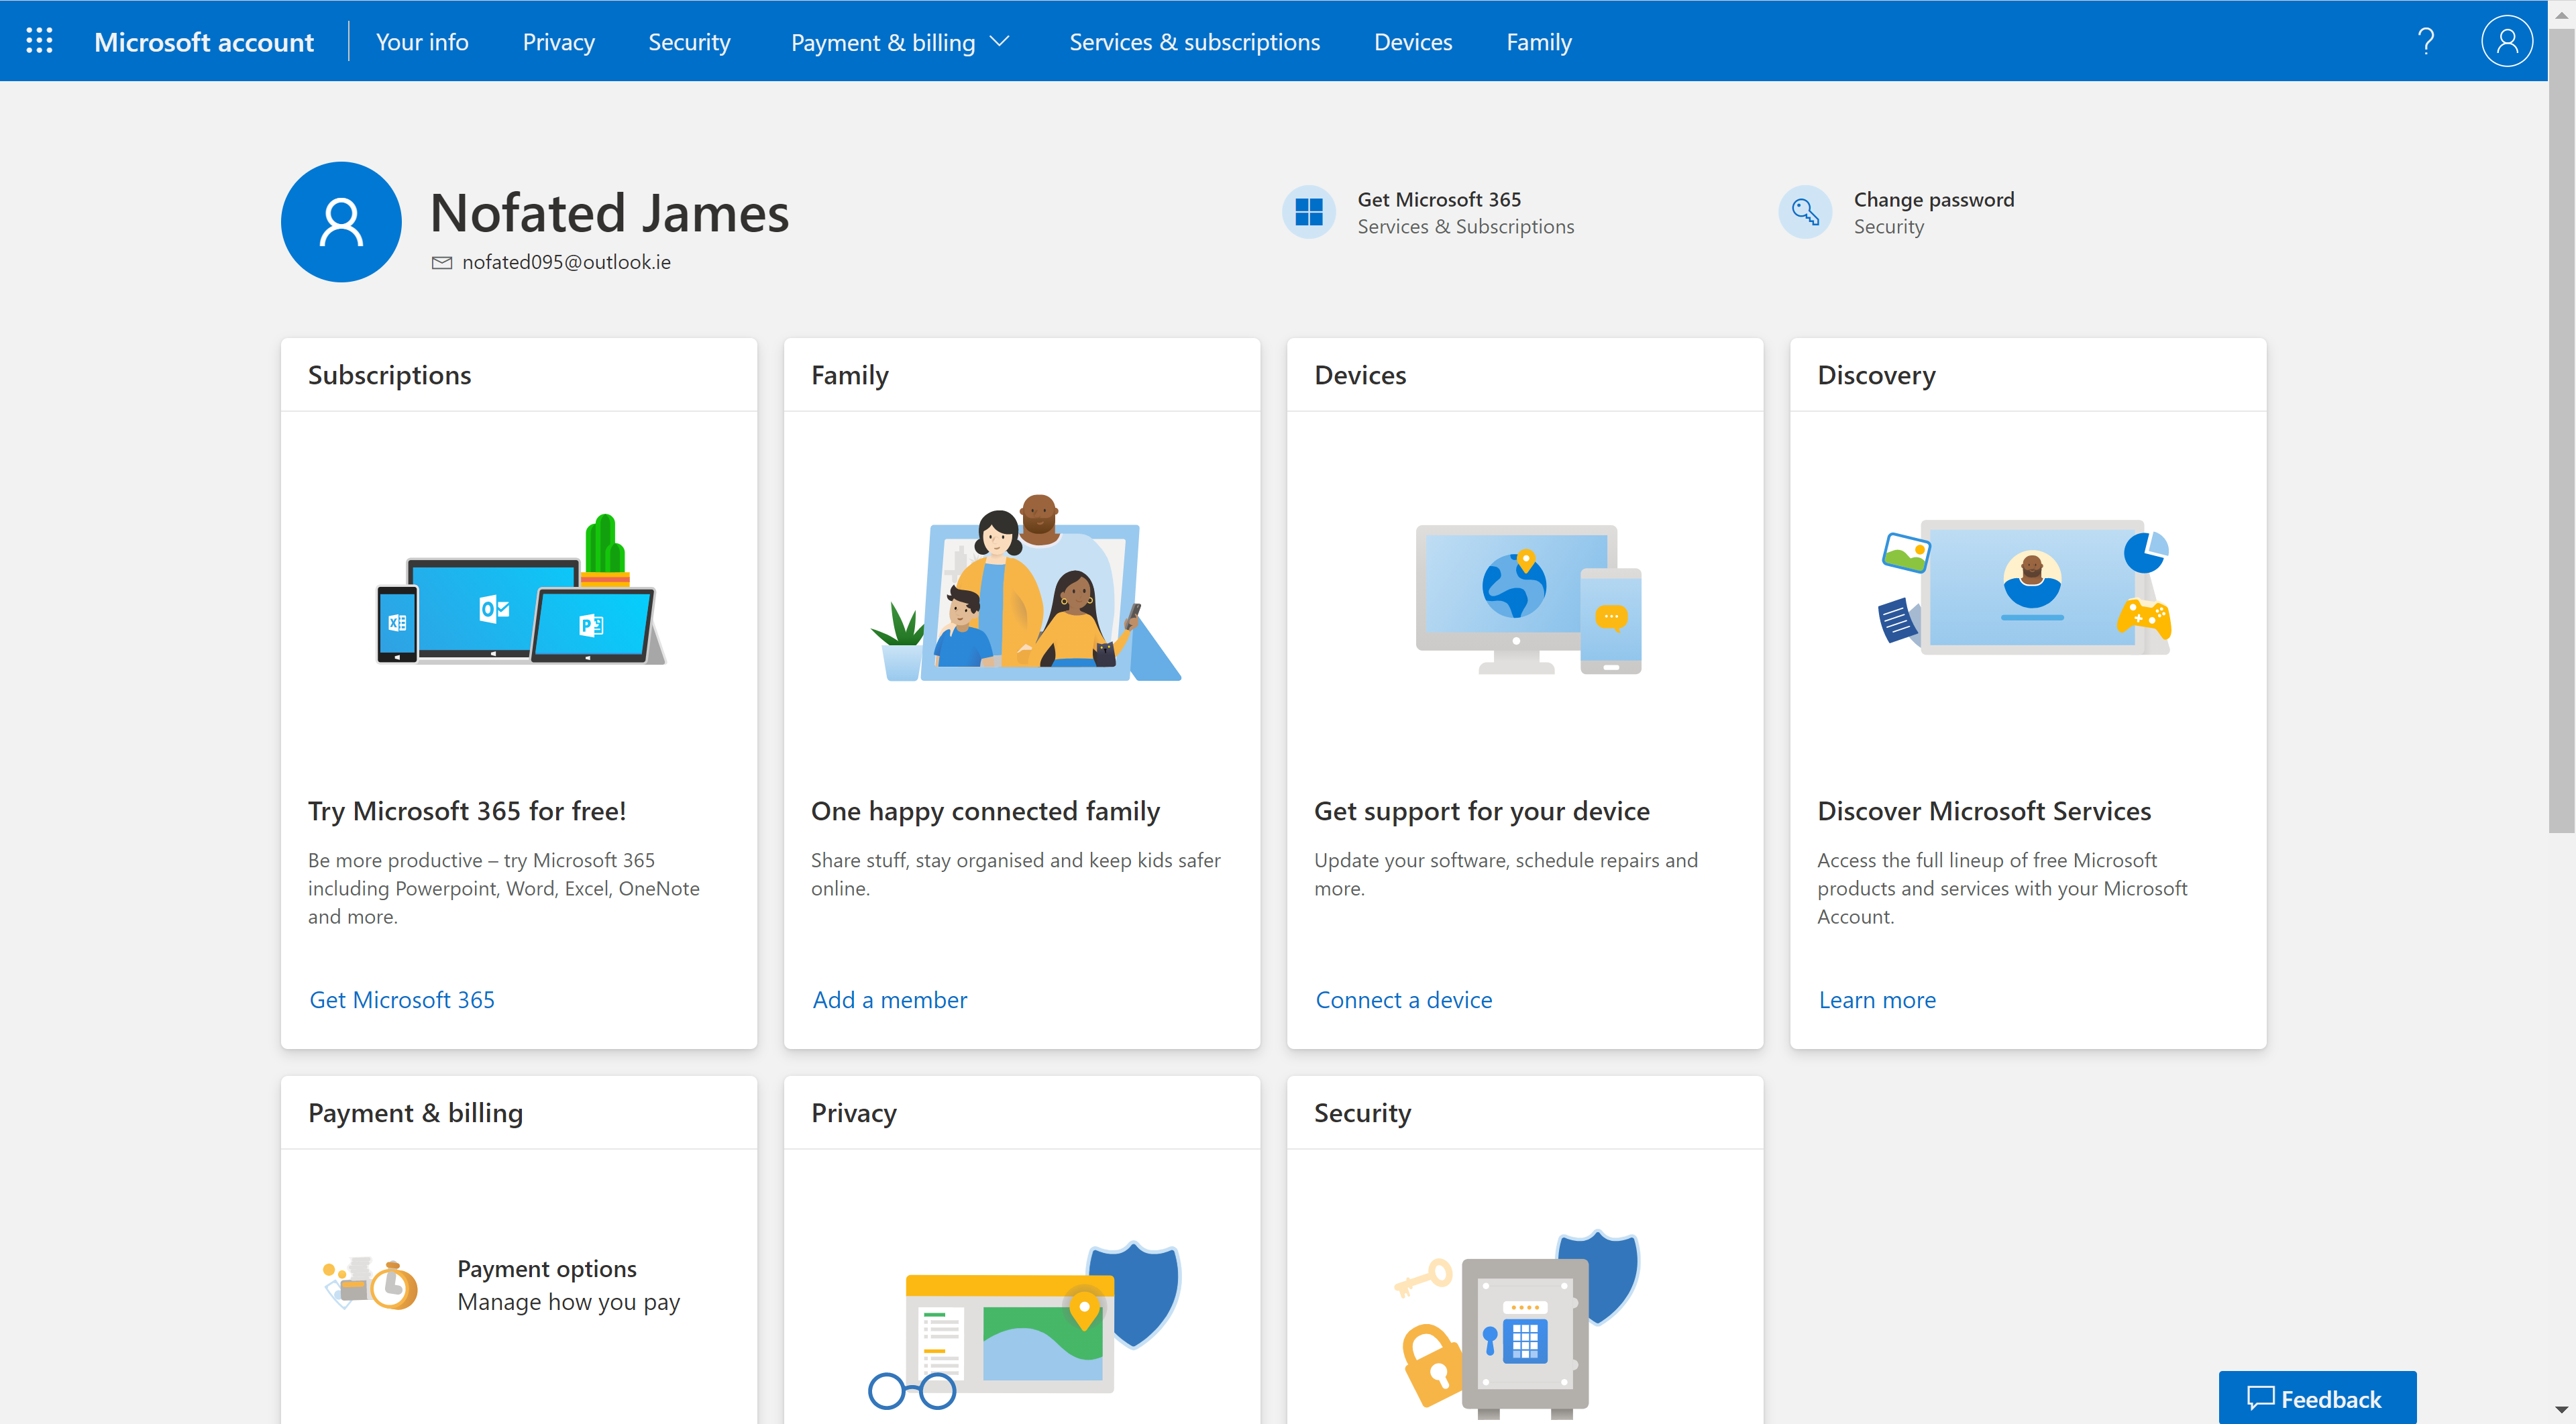Screen dimensions: 2576x1424
Task: Click the large profile picture avatar
Action: pos(341,222)
